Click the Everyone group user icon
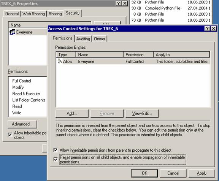The height and width of the screenshot is (181, 219). [12, 32]
